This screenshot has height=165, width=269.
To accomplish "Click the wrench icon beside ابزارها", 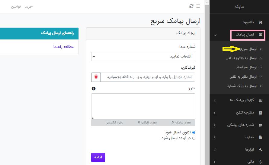I will click(x=261, y=150).
